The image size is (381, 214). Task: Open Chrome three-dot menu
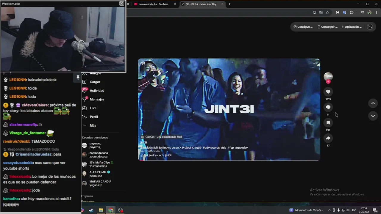coord(377,12)
